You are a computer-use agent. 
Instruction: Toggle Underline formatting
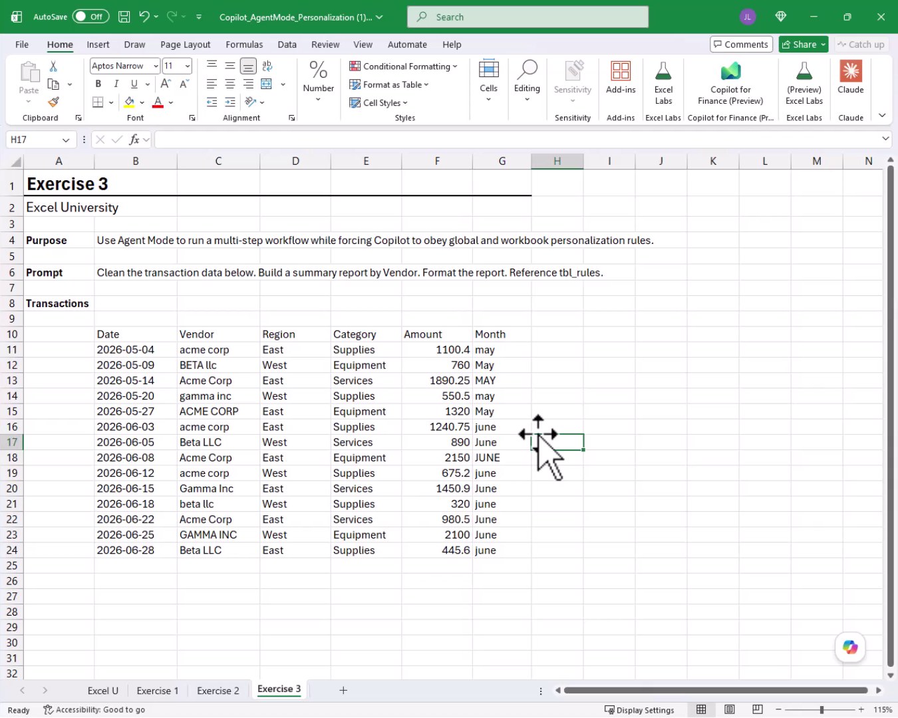point(134,84)
